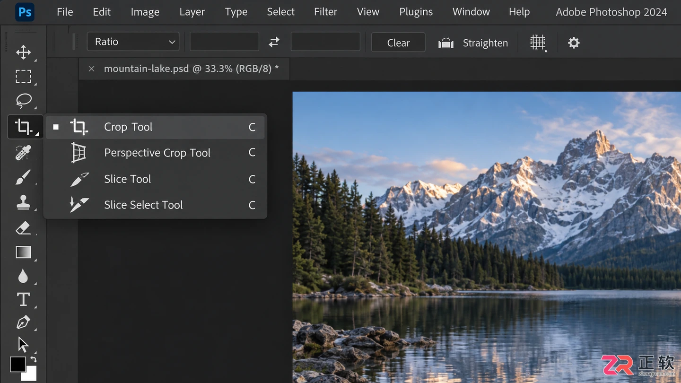The image size is (681, 383).
Task: Open the Ratio preset dropdown
Action: click(133, 42)
